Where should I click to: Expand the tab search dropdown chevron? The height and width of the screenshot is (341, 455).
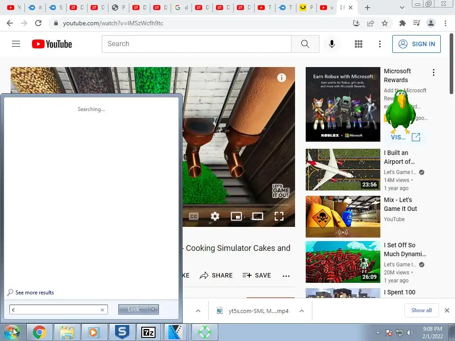coord(402,8)
